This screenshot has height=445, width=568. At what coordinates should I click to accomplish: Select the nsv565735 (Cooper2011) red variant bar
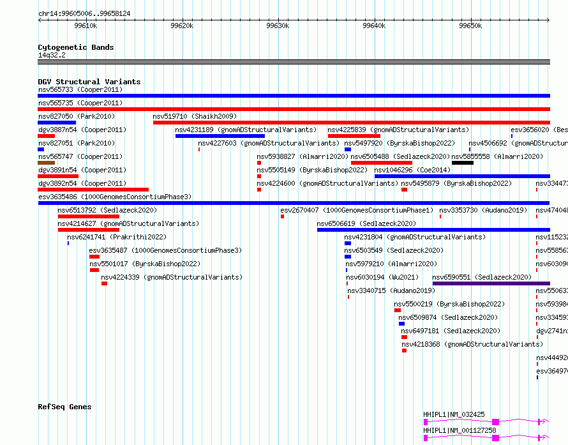294,109
